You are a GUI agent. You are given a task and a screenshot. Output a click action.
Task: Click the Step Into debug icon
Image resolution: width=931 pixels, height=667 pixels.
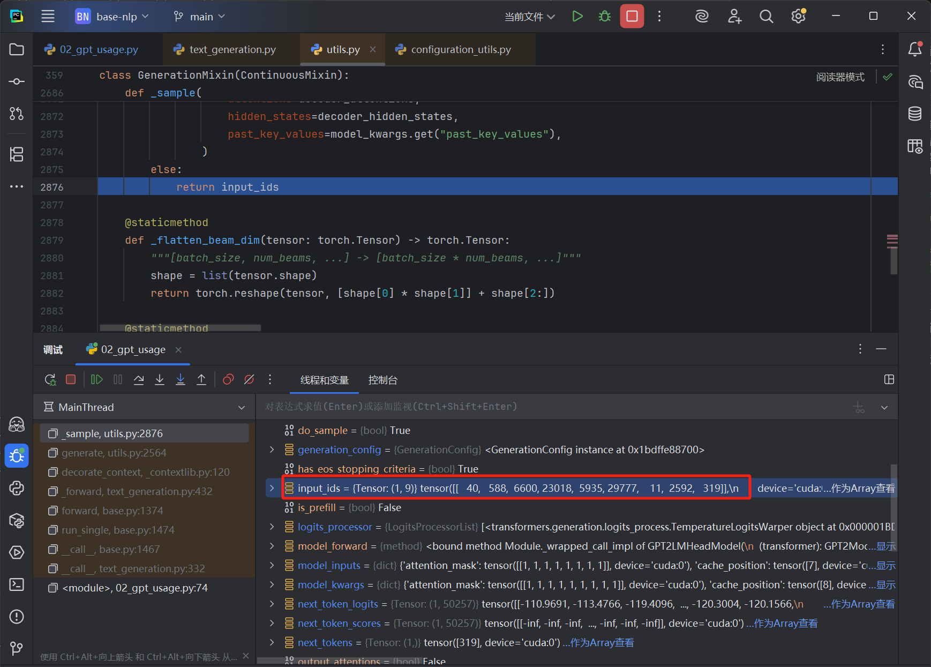point(160,380)
